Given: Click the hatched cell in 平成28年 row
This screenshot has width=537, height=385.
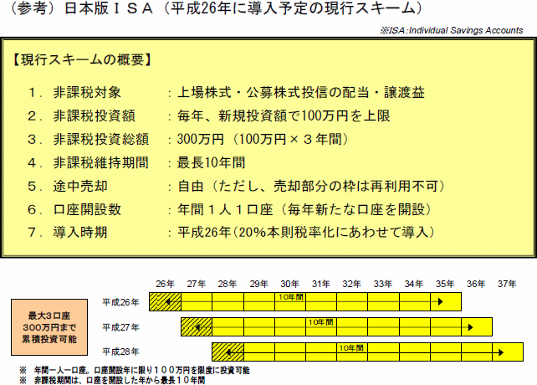Looking at the screenshot, I should pos(228,352).
